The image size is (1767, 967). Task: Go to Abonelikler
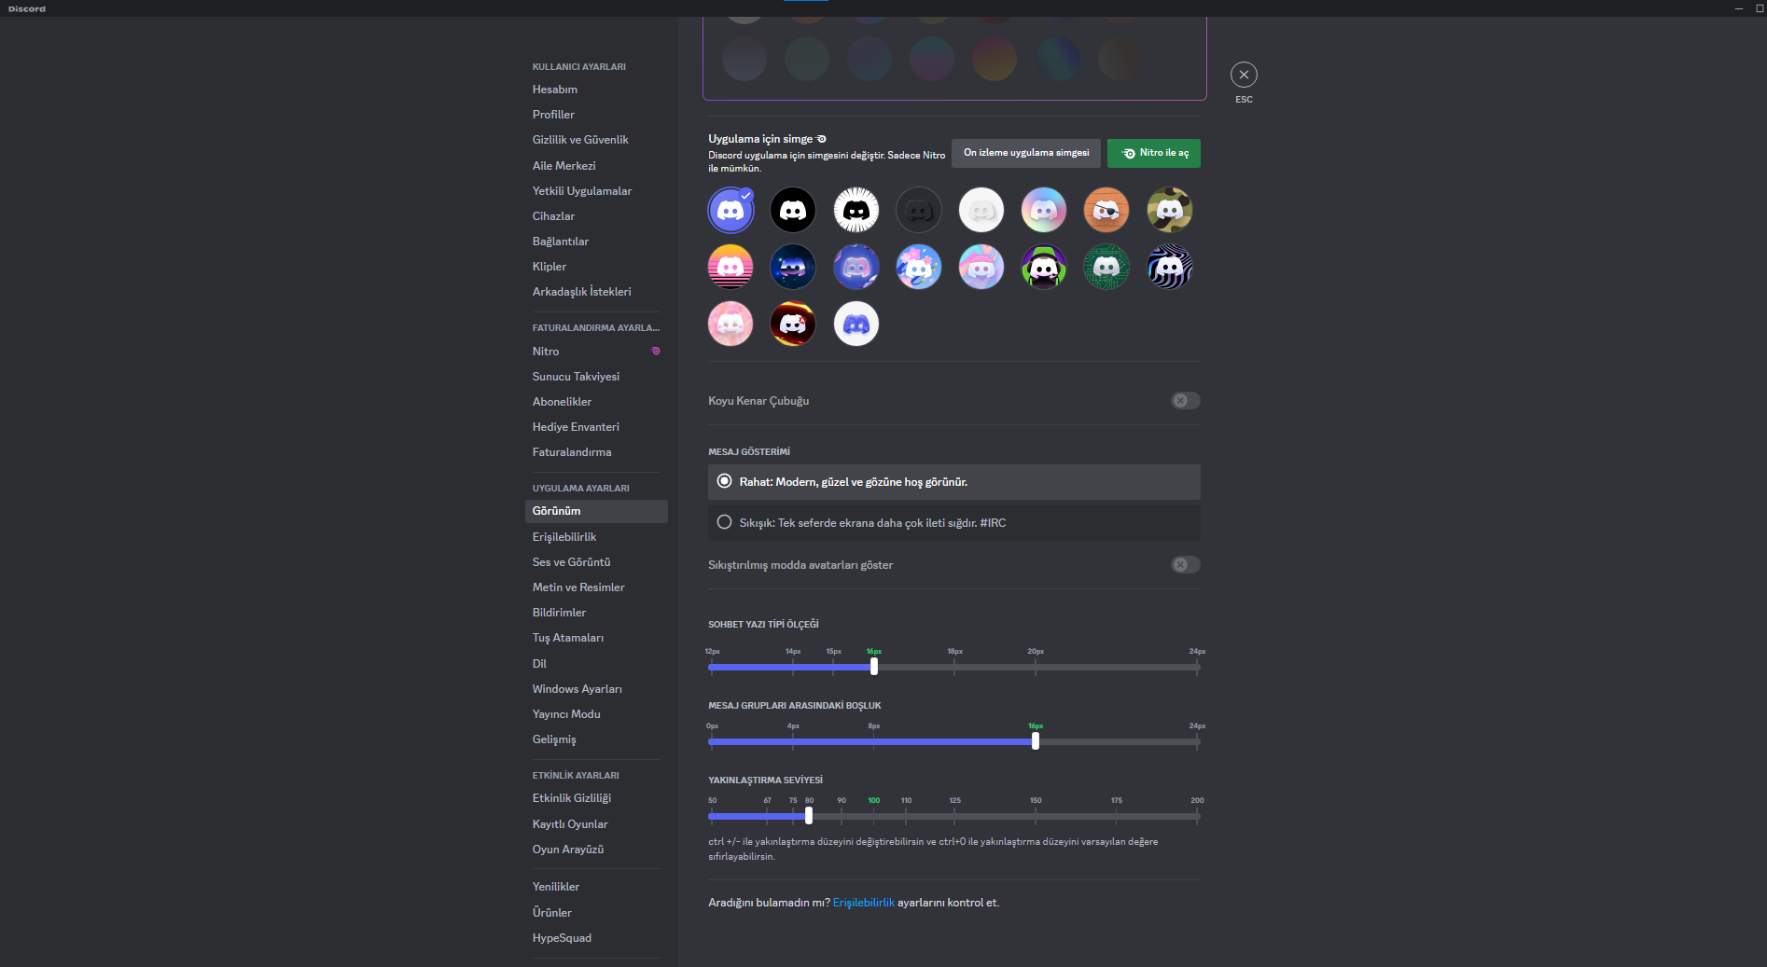pyautogui.click(x=596, y=402)
